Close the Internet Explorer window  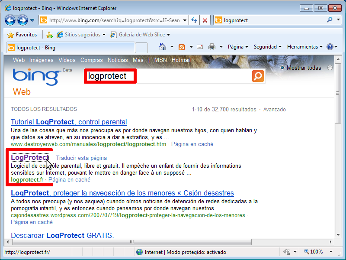335,8
